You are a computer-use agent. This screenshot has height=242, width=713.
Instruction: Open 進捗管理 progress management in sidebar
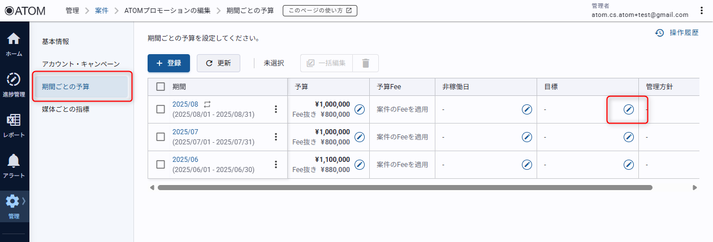click(14, 84)
